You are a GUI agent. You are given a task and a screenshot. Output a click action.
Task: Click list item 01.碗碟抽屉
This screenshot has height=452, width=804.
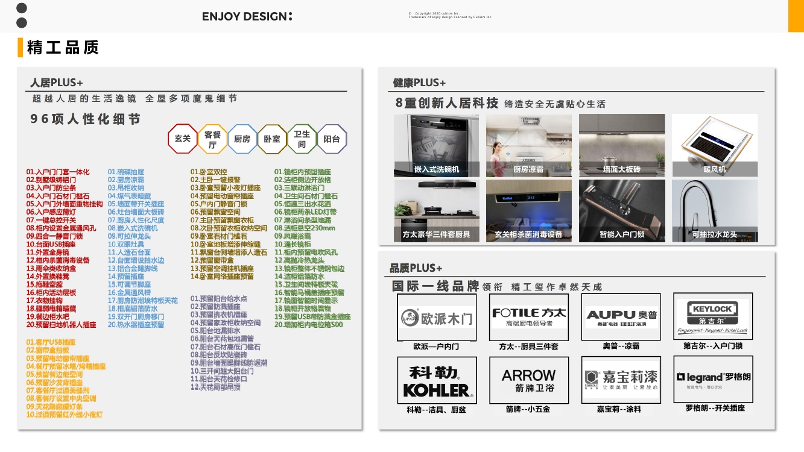point(126,172)
